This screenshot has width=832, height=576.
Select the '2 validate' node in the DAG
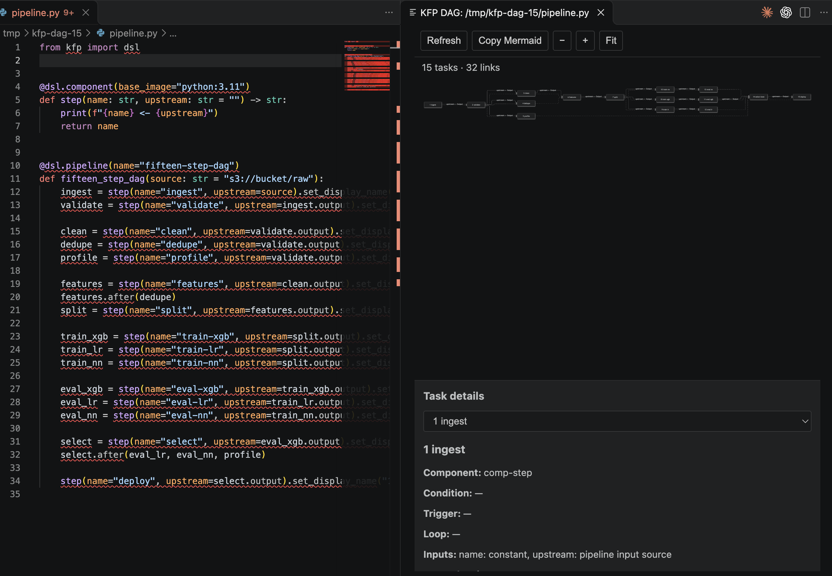[476, 105]
